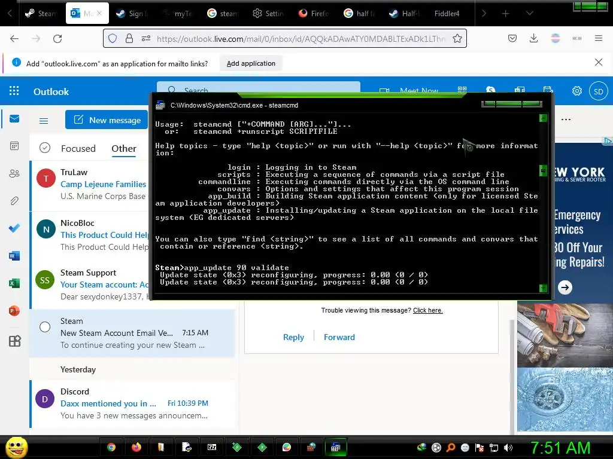Toggle the hamburger navigation pane button
The image size is (613, 459).
click(44, 121)
